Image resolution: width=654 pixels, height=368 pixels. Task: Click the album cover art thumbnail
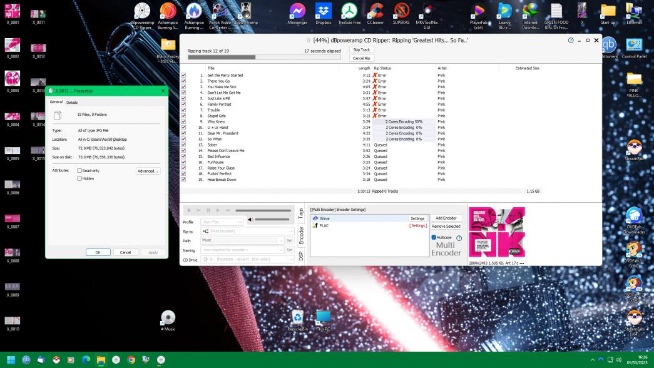click(x=496, y=232)
